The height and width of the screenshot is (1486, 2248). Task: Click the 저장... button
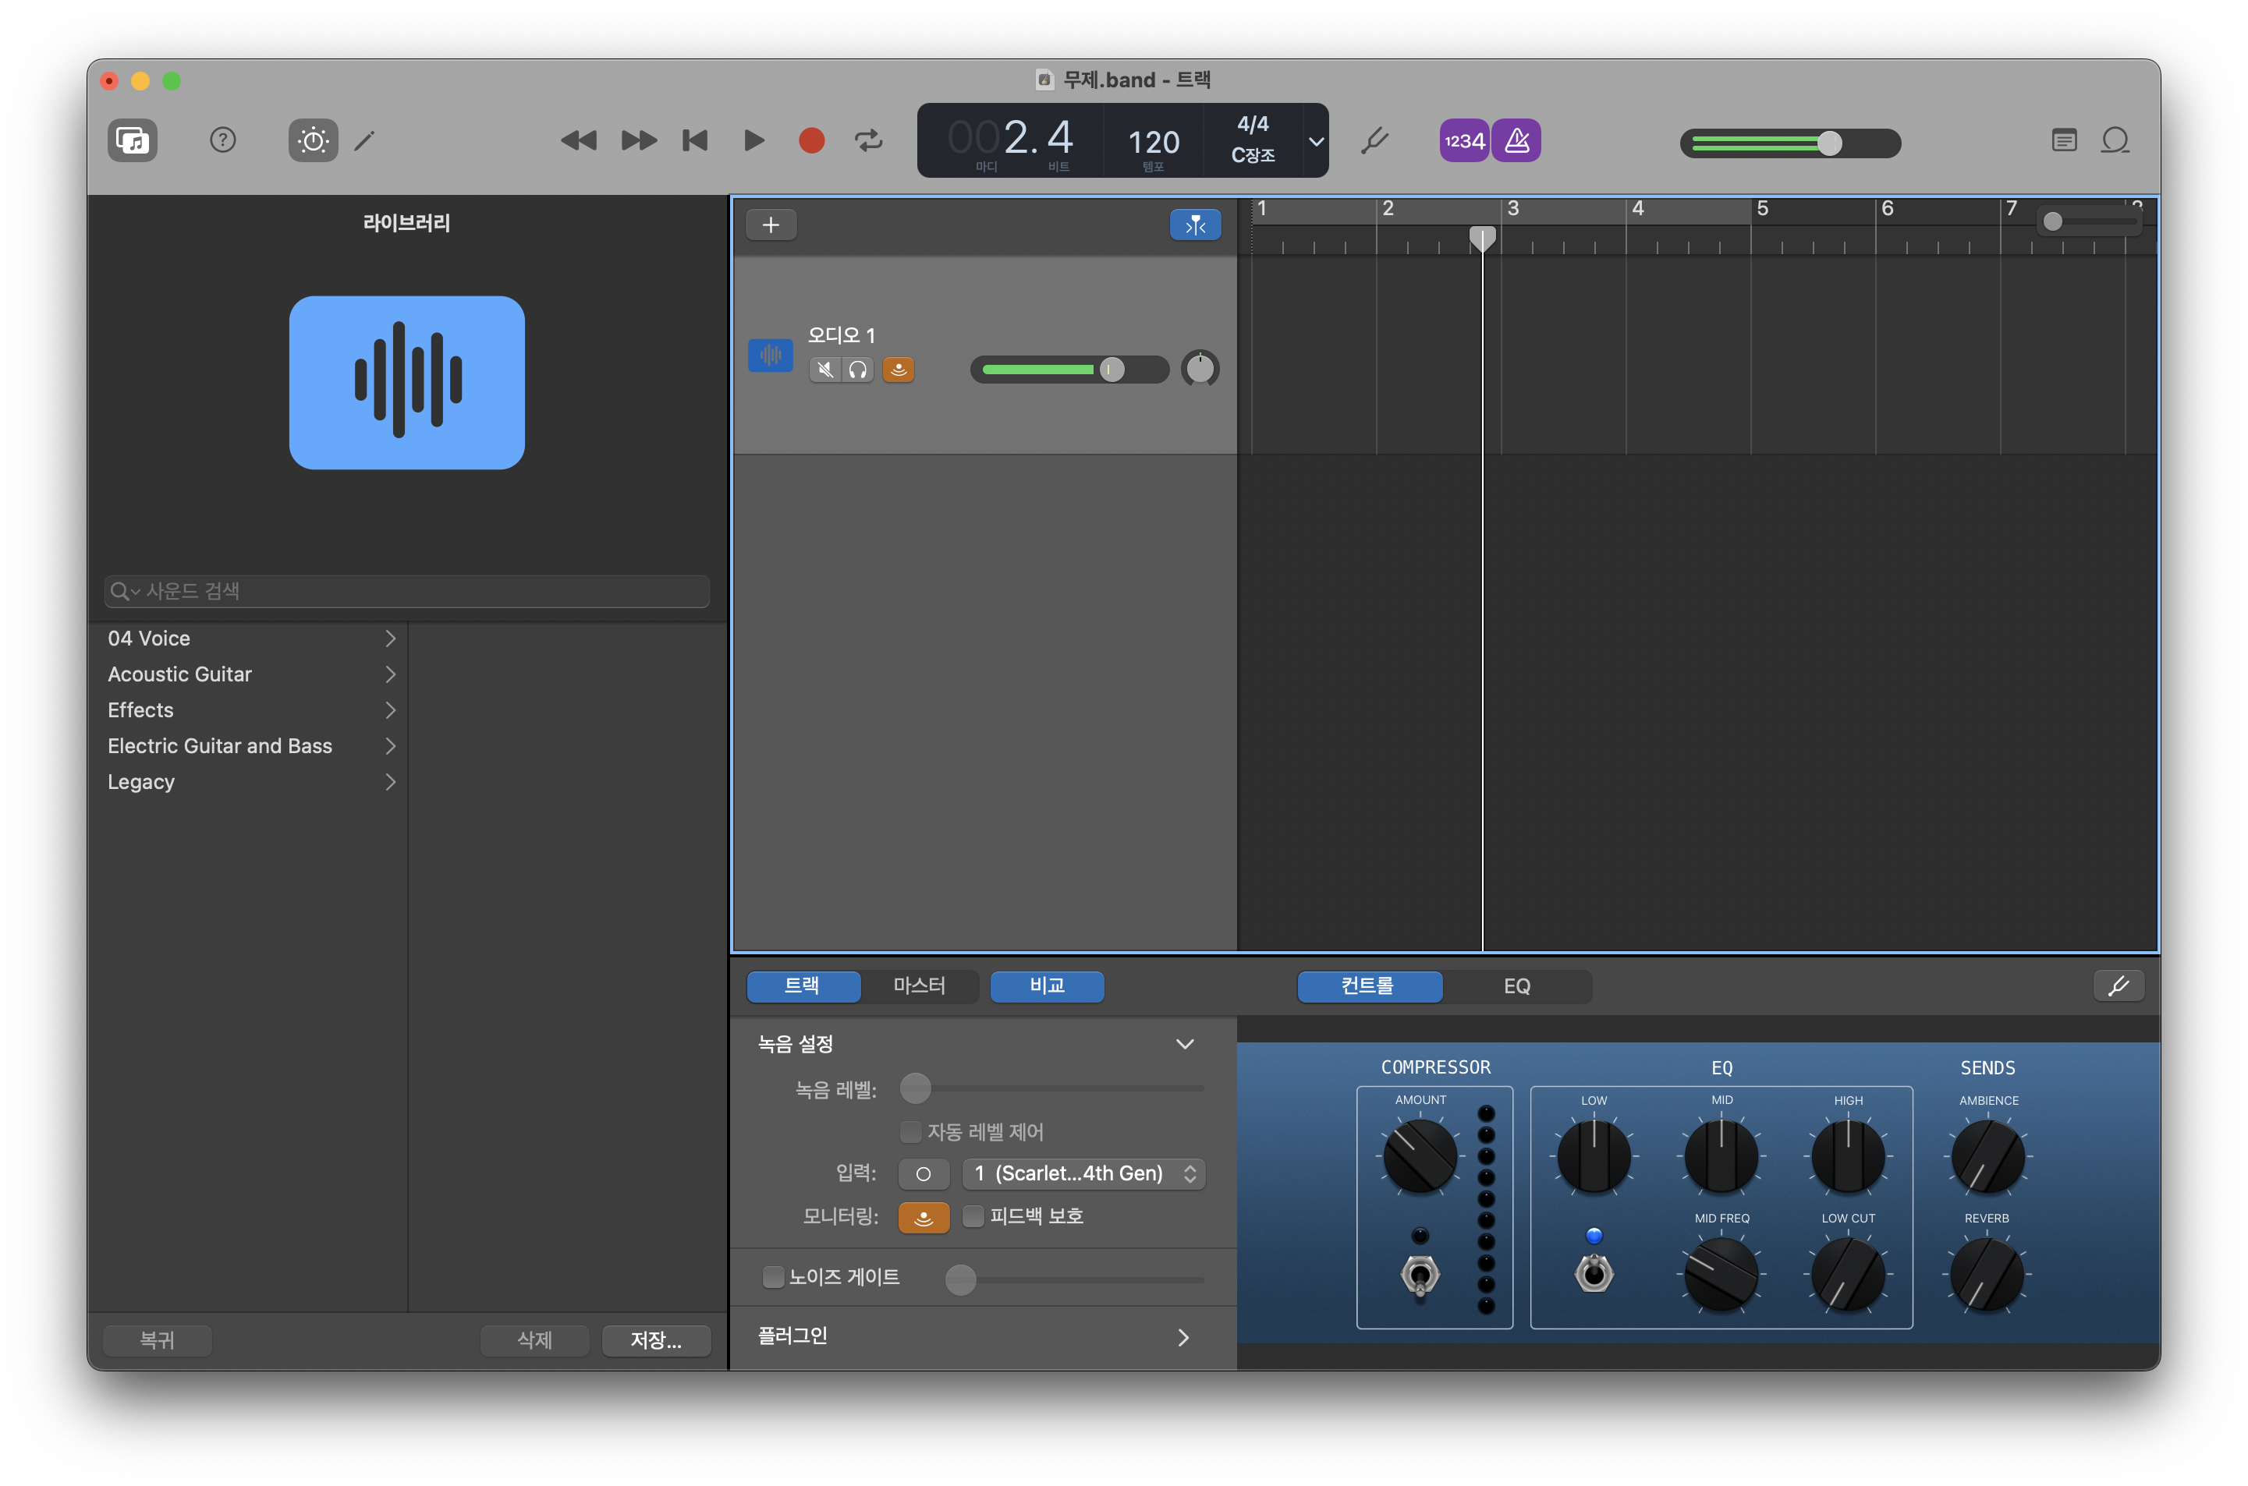pos(656,1340)
